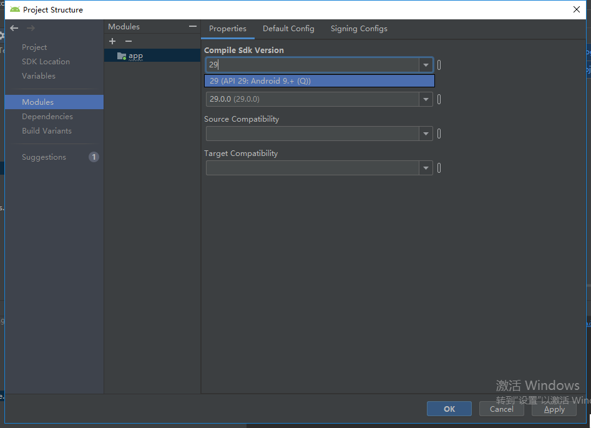Click the Apply button
The width and height of the screenshot is (591, 428).
[554, 409]
